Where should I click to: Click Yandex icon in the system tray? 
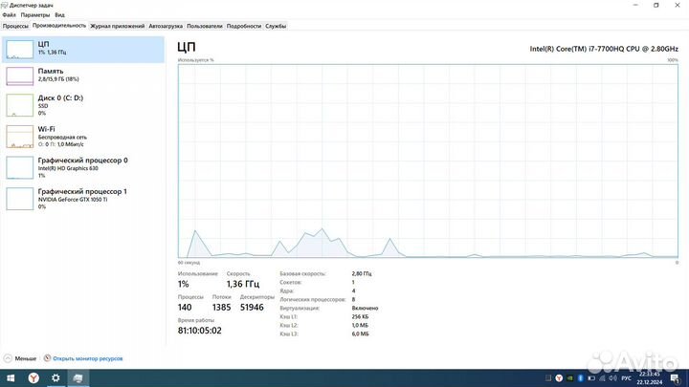click(559, 378)
